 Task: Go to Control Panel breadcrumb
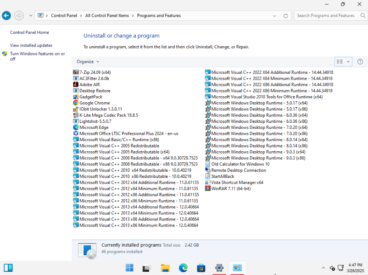click(x=64, y=16)
